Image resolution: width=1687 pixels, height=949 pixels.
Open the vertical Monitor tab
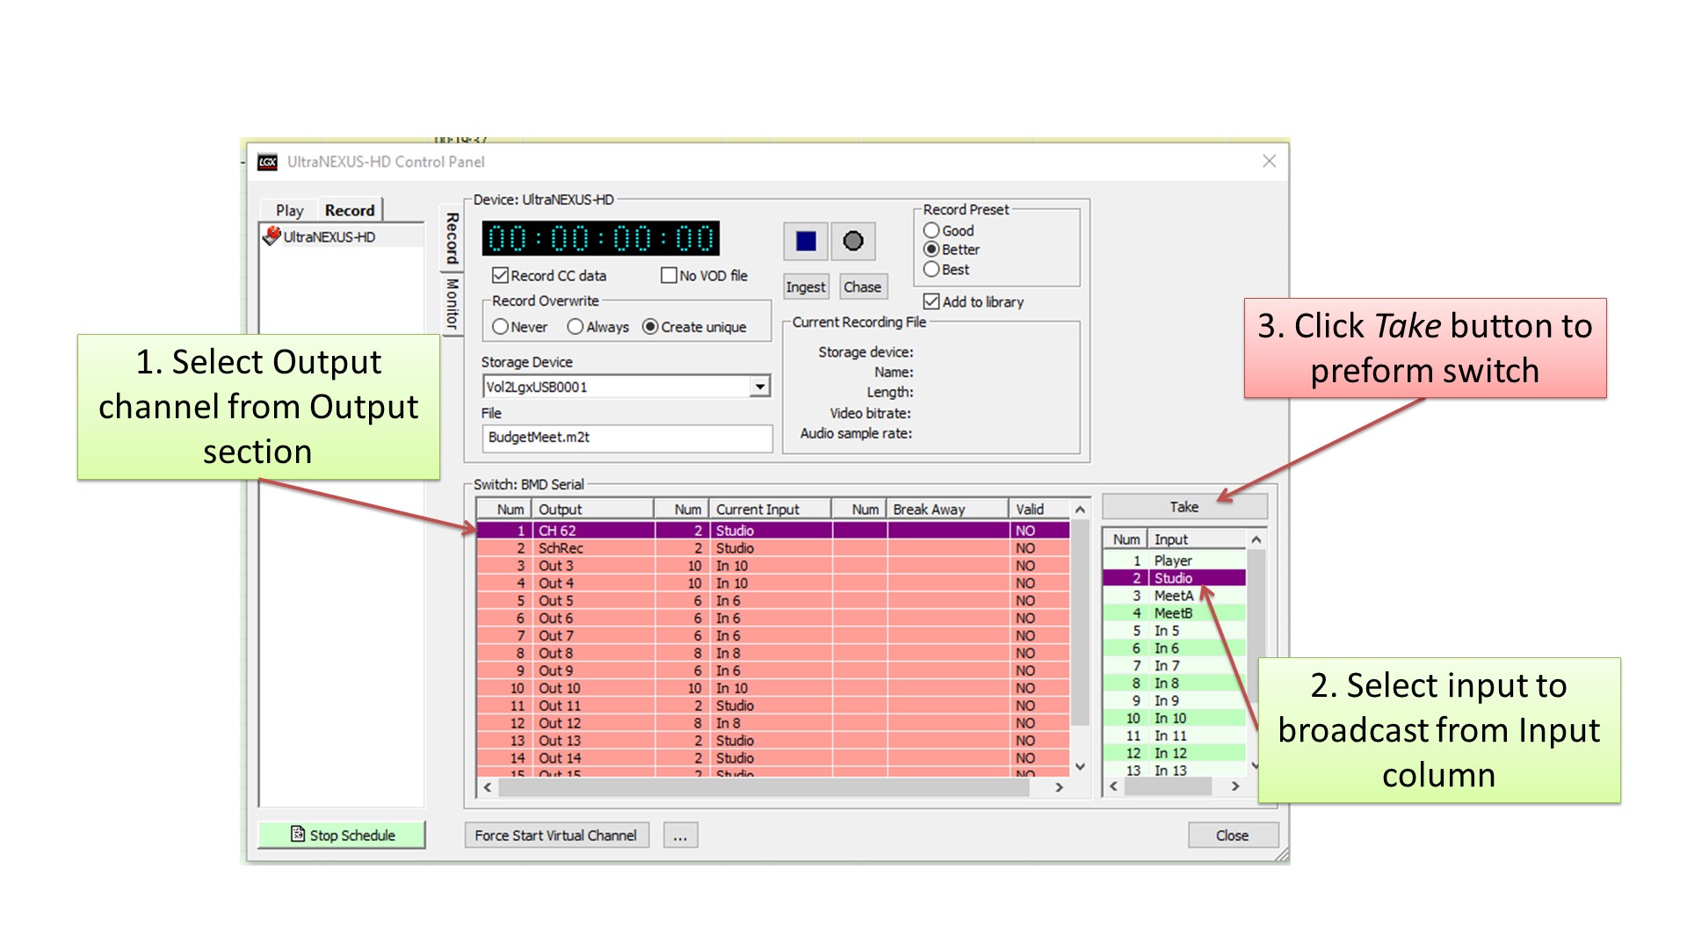point(452,304)
